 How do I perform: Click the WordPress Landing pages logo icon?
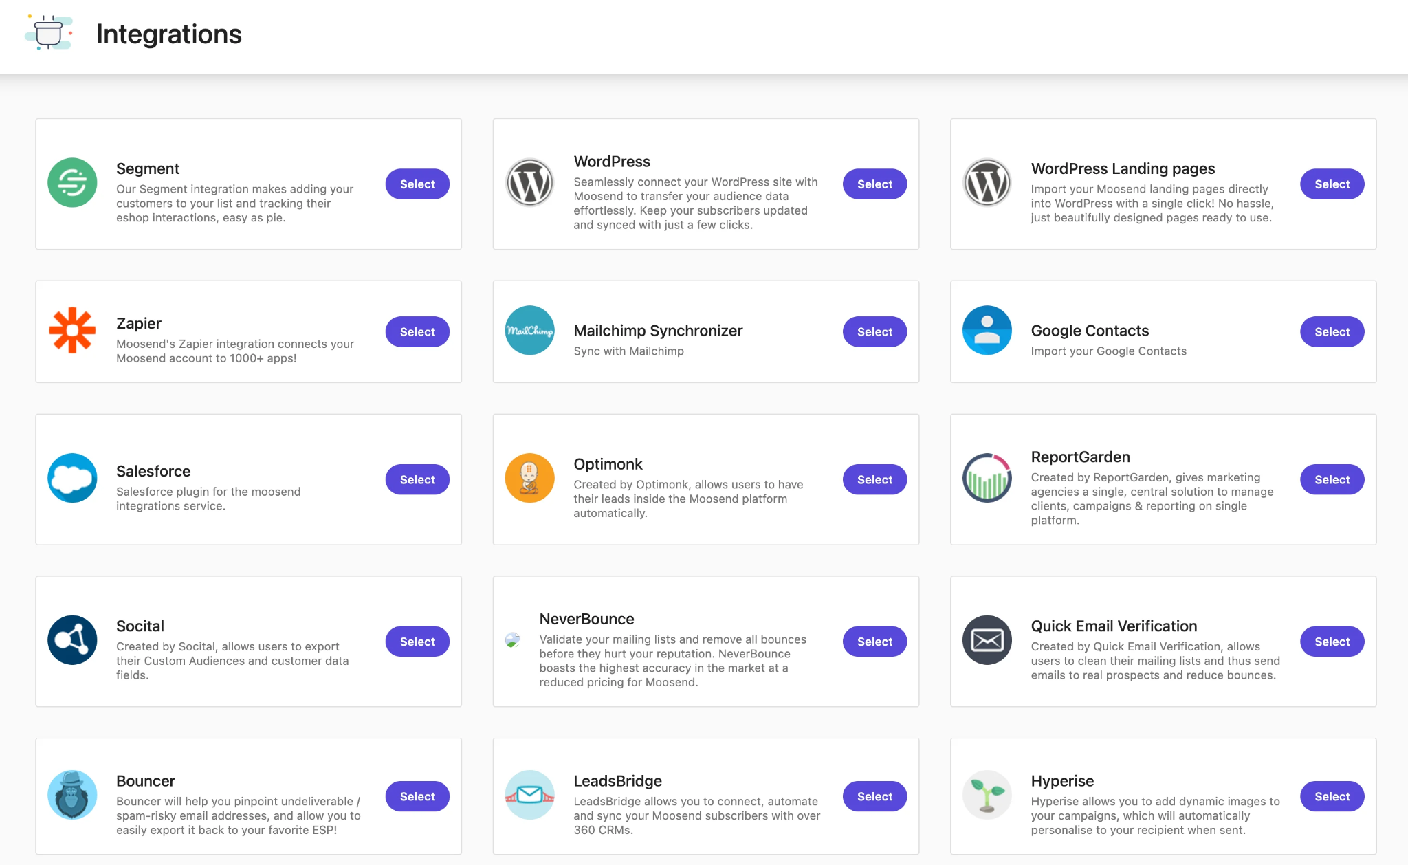point(987,183)
